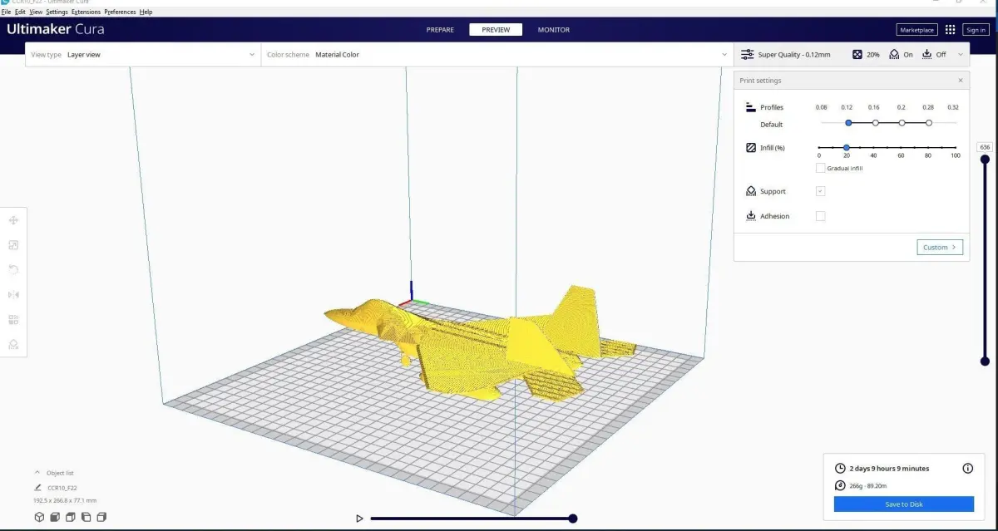The height and width of the screenshot is (531, 998).
Task: Open the Settings menu
Action: (57, 12)
